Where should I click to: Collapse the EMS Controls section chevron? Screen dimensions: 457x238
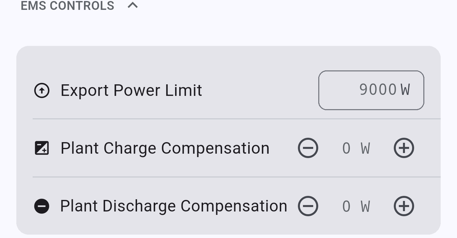[133, 5]
